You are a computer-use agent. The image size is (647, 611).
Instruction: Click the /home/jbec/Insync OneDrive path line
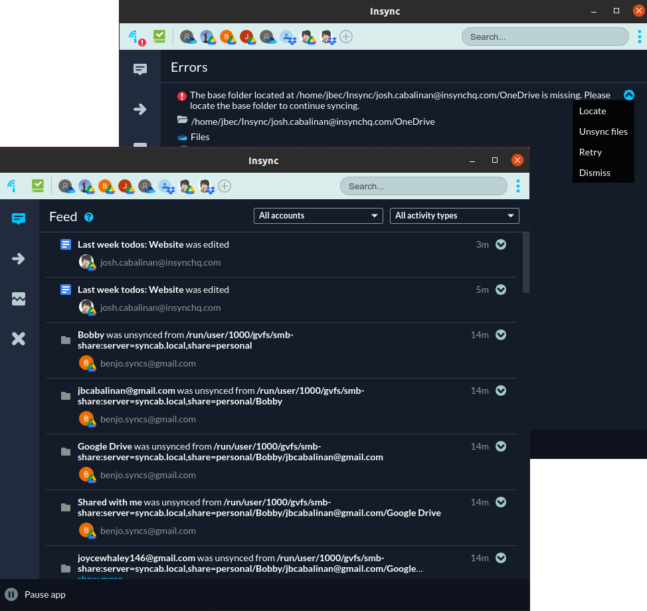tap(313, 122)
